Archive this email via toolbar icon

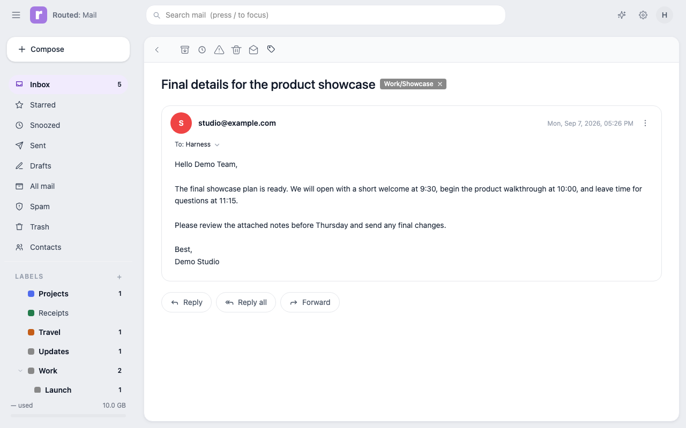tap(185, 50)
